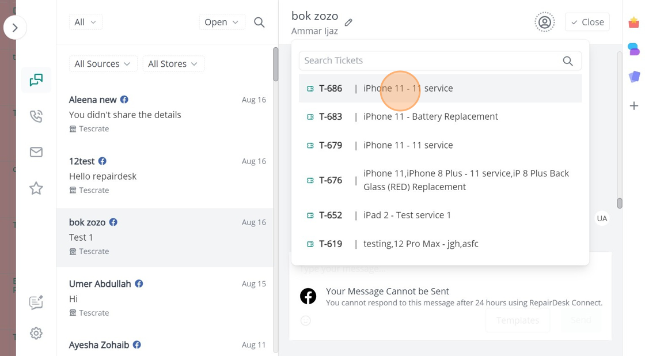Screen dimensions: 645x356
Task: Select ticket T-652 iPad 2 Test service
Action: point(440,215)
